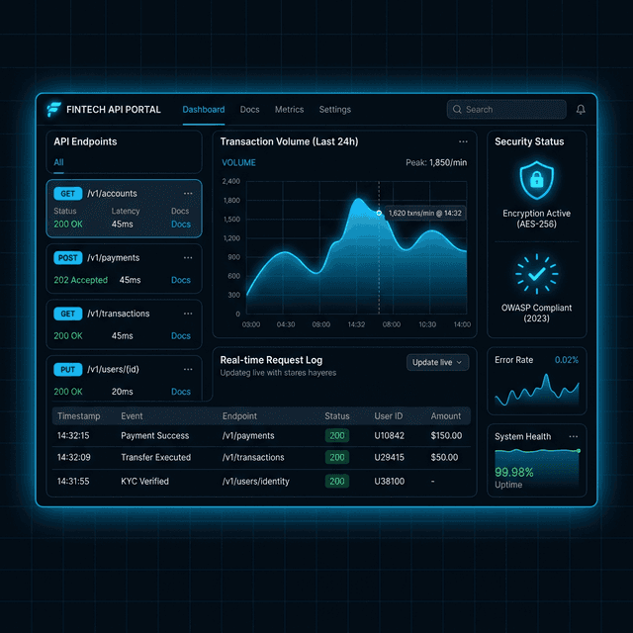Click the Peak: 1,850/min label
The width and height of the screenshot is (633, 633).
[x=436, y=162]
